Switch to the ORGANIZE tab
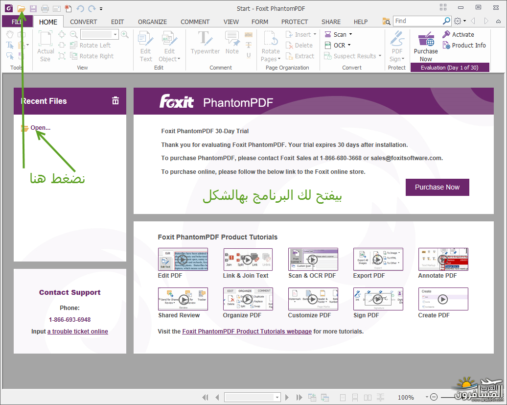 152,22
